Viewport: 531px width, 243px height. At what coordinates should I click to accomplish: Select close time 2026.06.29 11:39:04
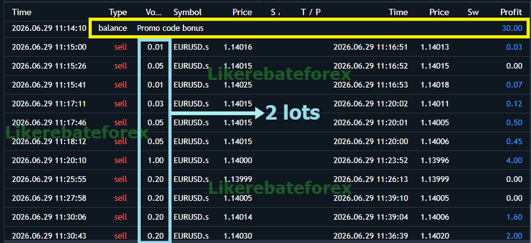coord(371,217)
